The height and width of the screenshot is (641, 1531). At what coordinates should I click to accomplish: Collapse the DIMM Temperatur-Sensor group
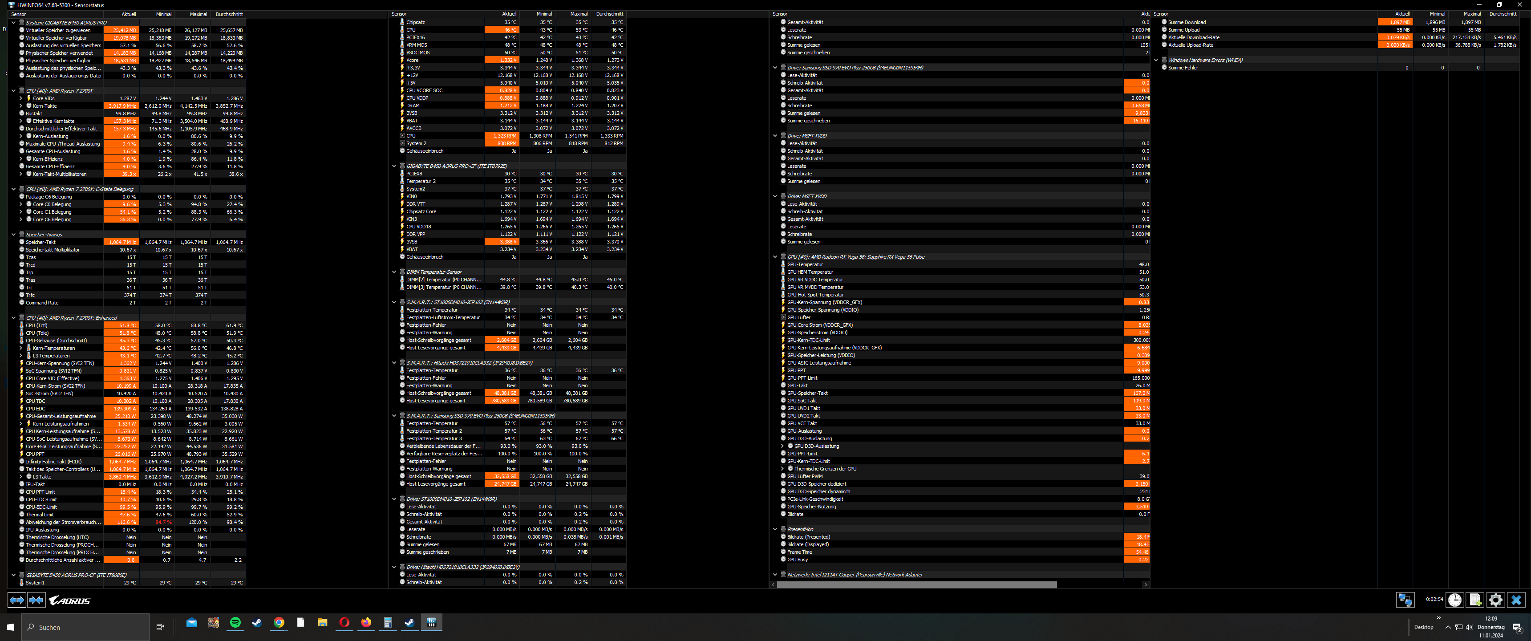tap(394, 272)
